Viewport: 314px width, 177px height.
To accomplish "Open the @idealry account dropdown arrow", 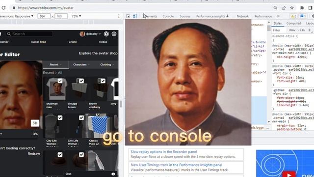I will [100, 34].
